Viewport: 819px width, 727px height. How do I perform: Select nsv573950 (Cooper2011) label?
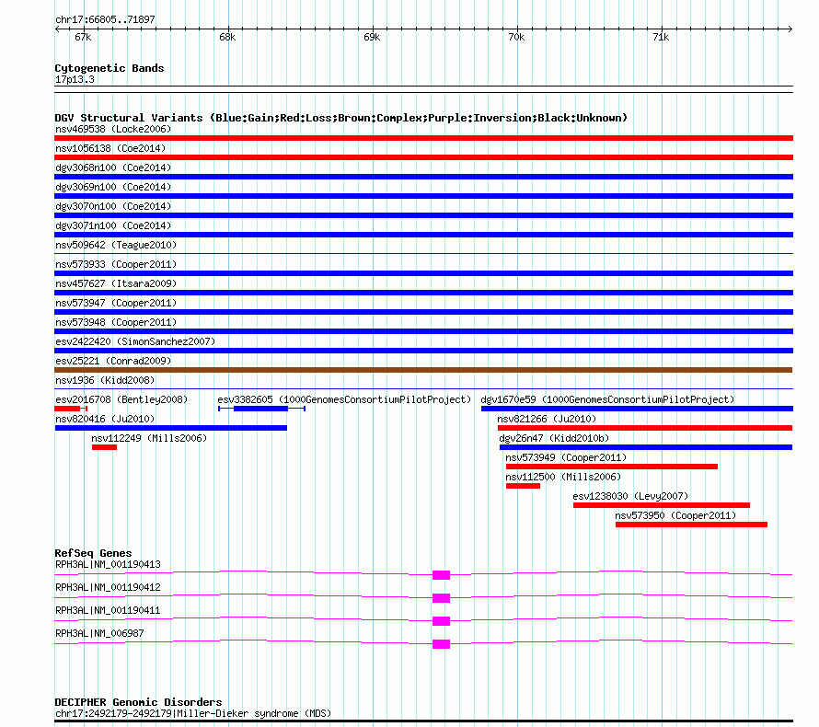tap(675, 515)
